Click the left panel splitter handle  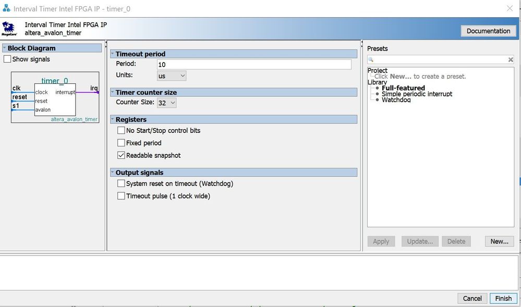click(106, 43)
